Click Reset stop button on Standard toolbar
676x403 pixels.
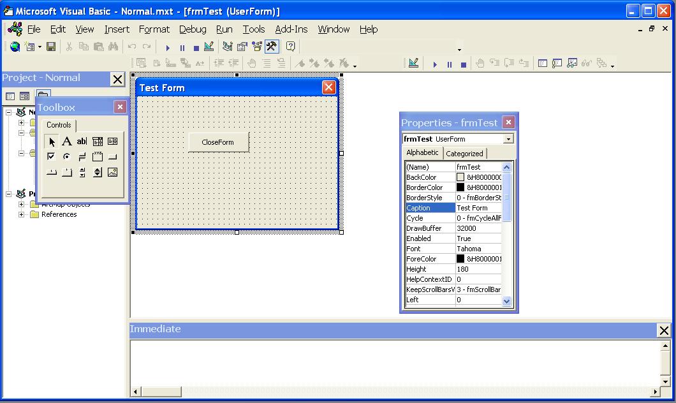[196, 48]
